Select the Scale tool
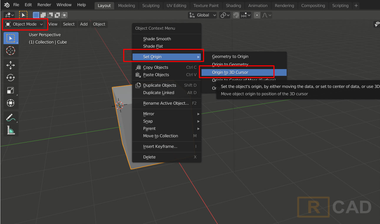The height and width of the screenshot is (224, 380). tap(11, 90)
